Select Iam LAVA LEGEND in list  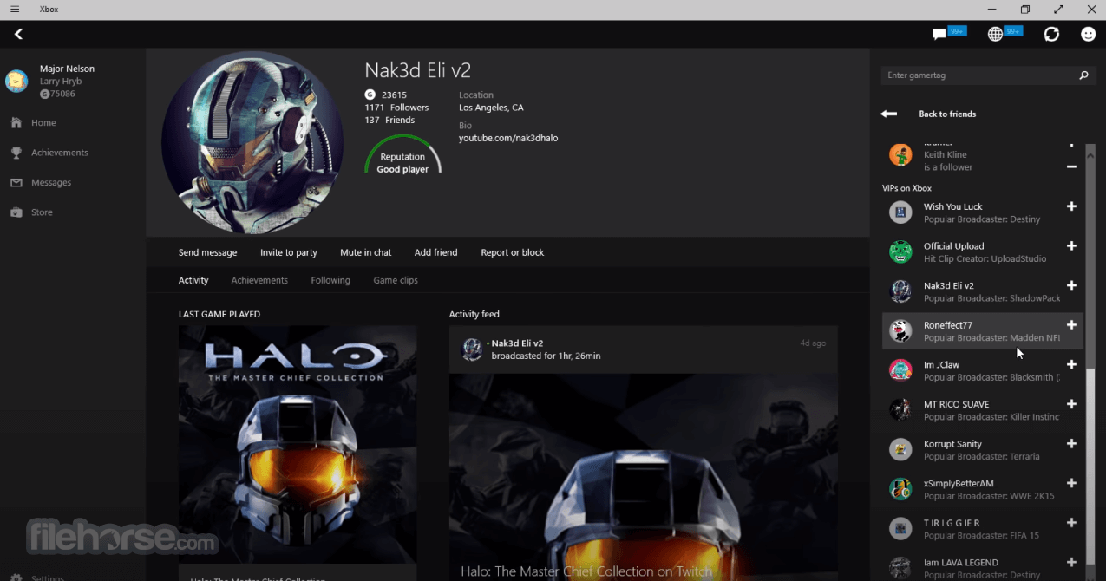[x=982, y=568]
